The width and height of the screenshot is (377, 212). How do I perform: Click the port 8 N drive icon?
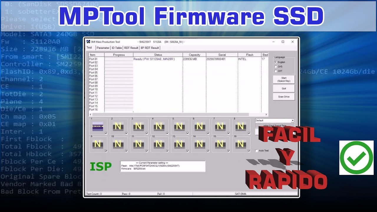[240, 127]
